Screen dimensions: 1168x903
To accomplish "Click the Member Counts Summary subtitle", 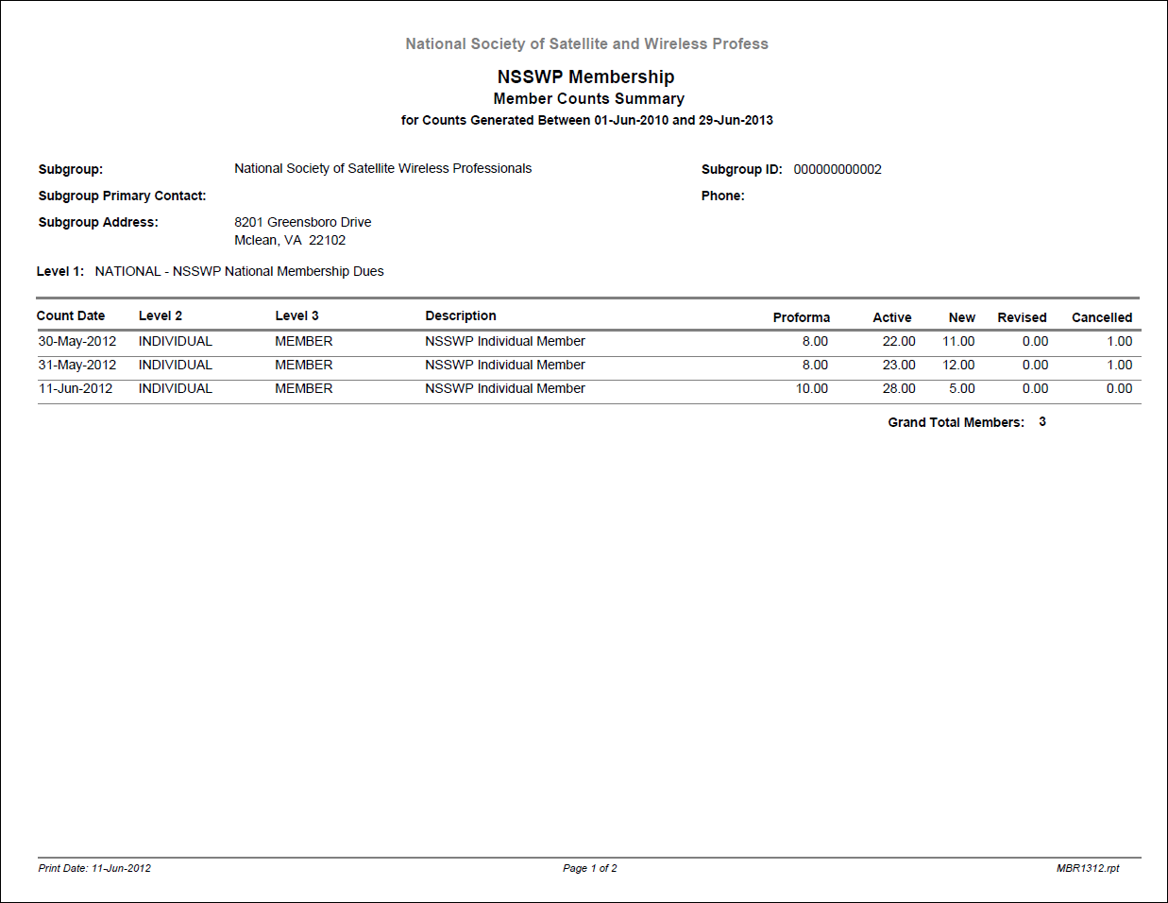I will point(588,99).
